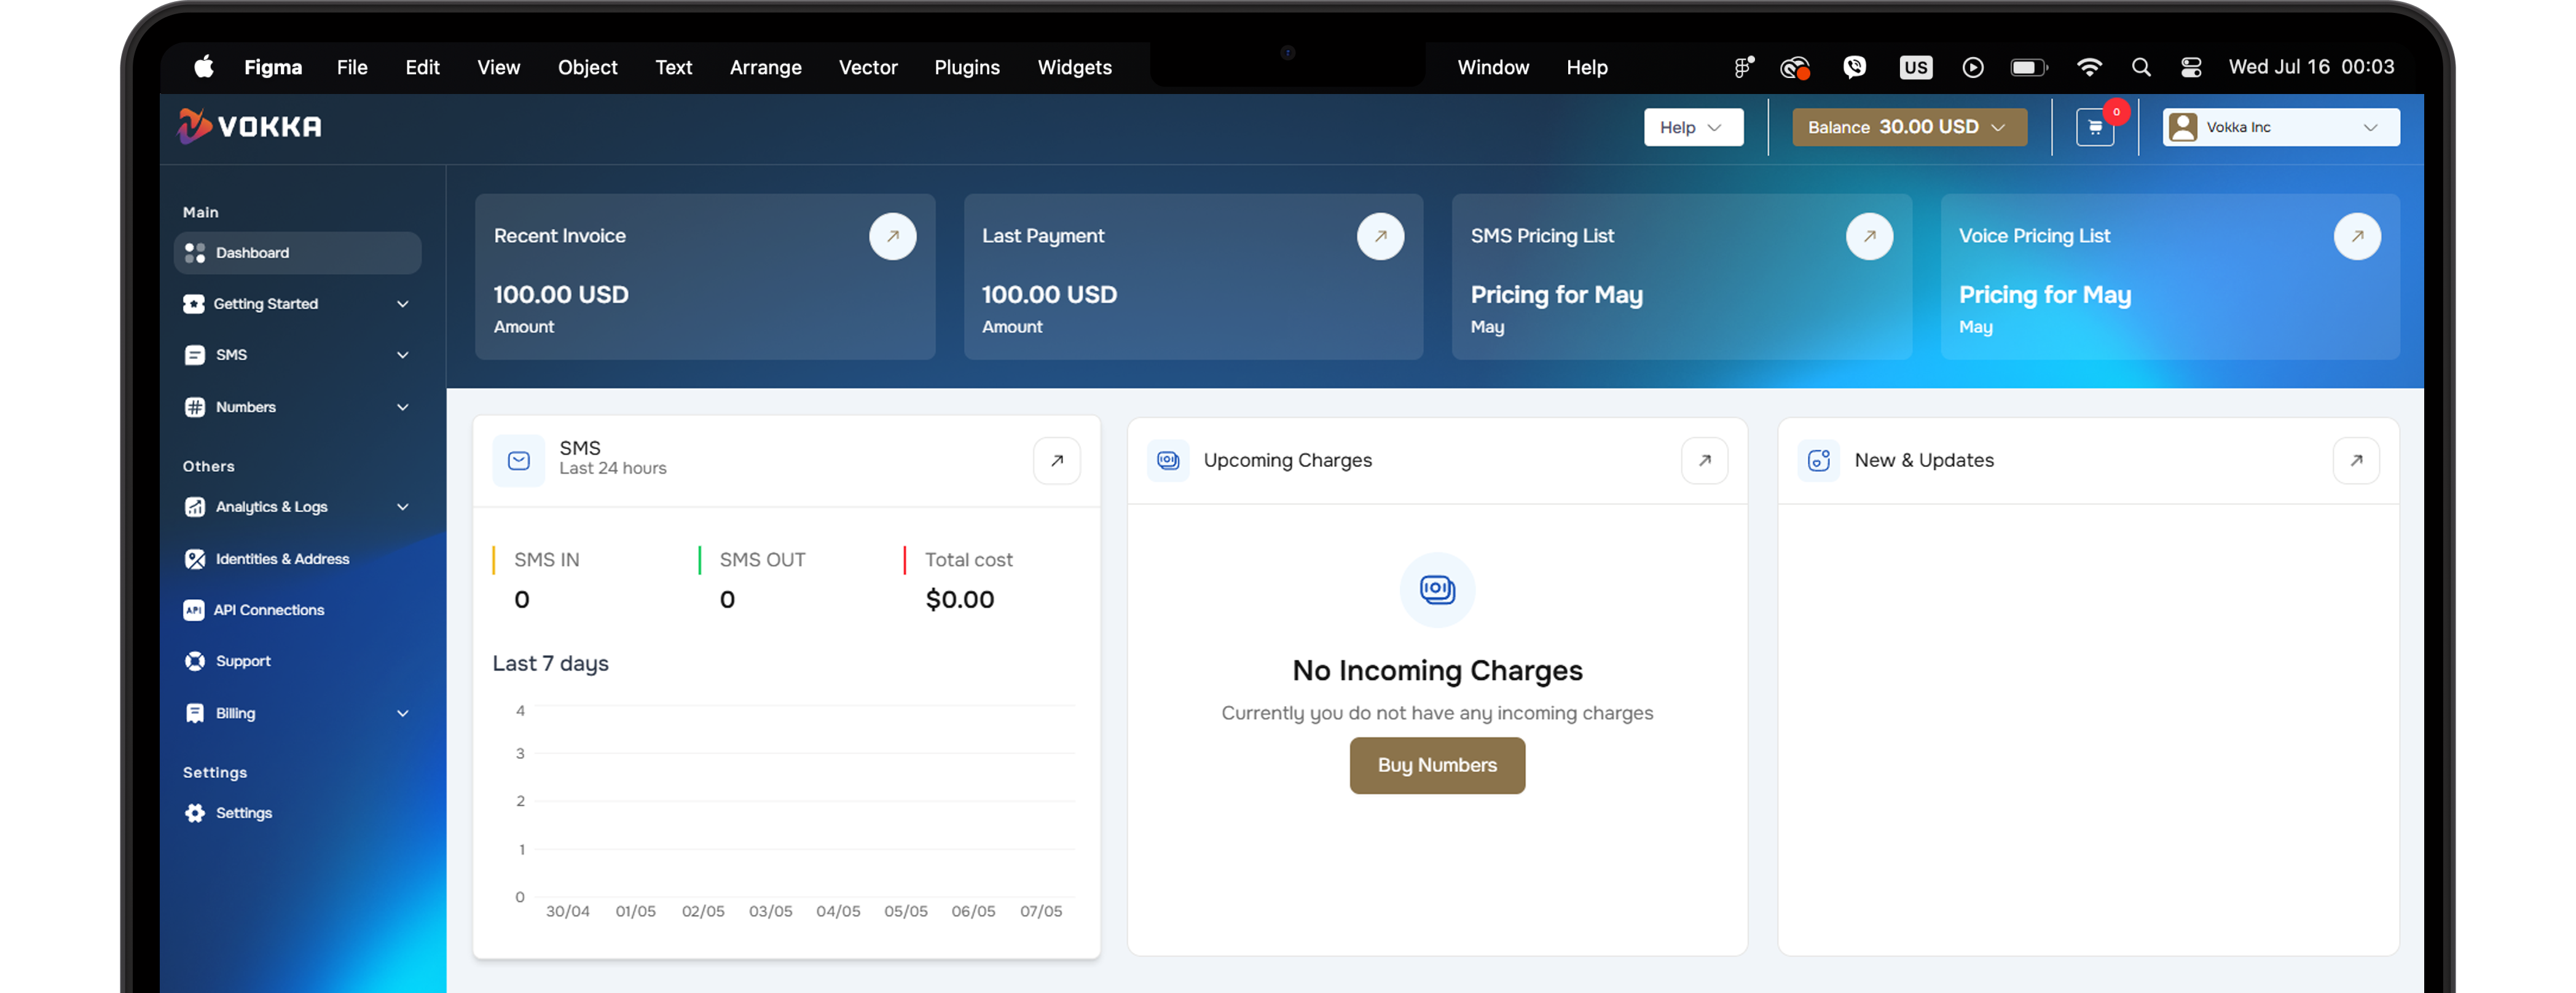
Task: Click the battery status icon
Action: click(2029, 67)
